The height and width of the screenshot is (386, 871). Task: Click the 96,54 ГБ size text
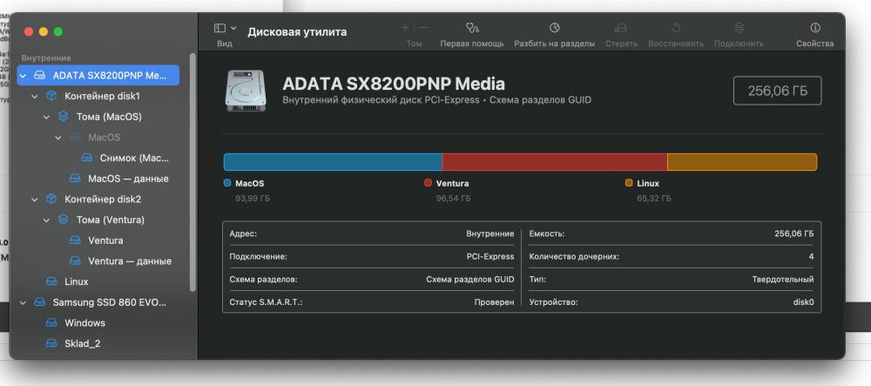point(453,198)
